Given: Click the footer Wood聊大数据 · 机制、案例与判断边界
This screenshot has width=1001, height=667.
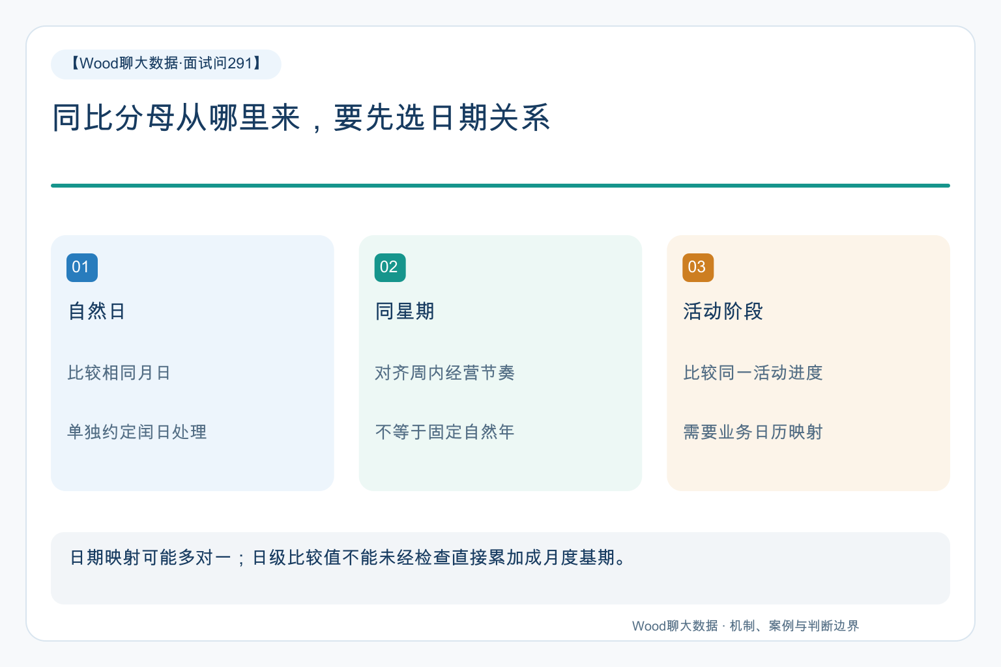Looking at the screenshot, I should tap(746, 626).
